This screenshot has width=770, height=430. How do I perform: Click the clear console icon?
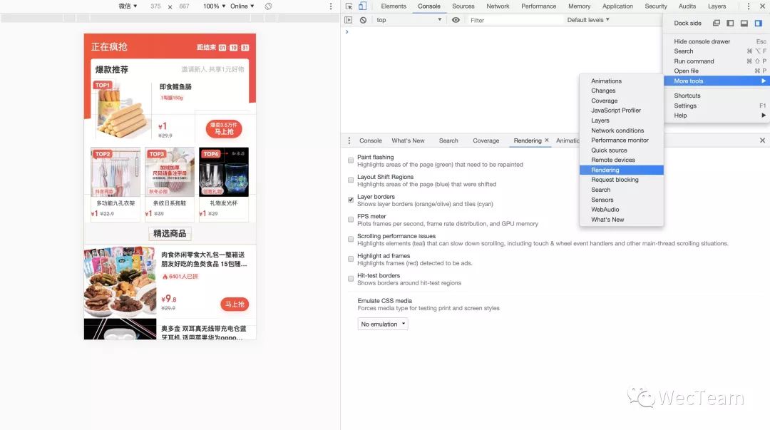[363, 20]
